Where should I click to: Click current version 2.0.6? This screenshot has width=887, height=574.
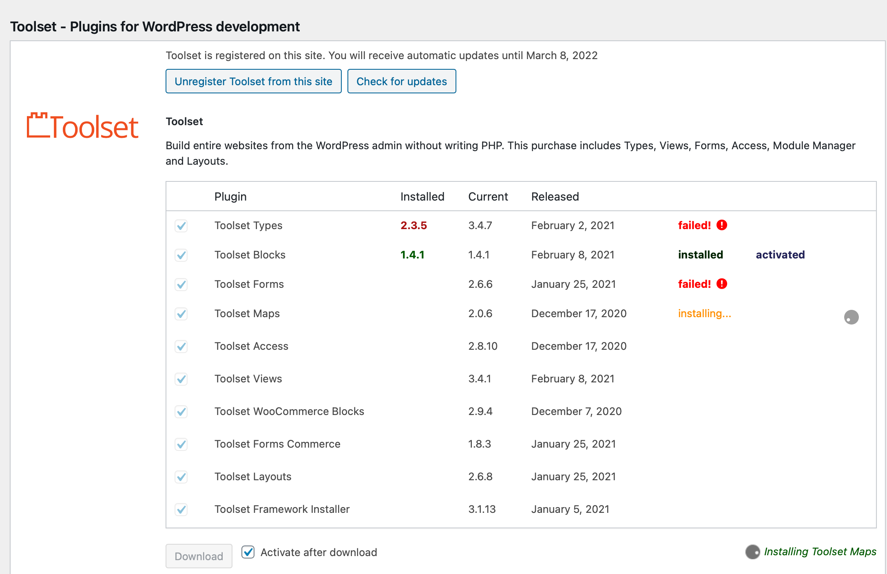point(480,313)
